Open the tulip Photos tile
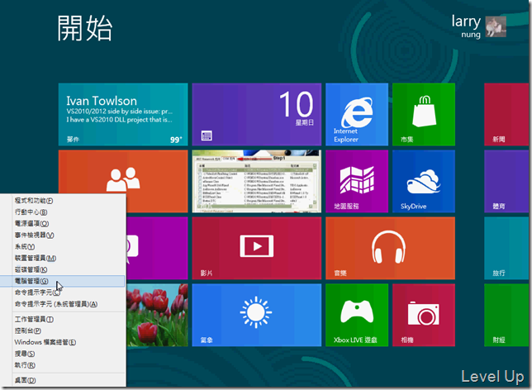This screenshot has width=532, height=390. pos(157,315)
